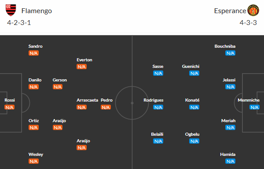
Task: Select player Sandro in the lineup
Action: (35, 46)
